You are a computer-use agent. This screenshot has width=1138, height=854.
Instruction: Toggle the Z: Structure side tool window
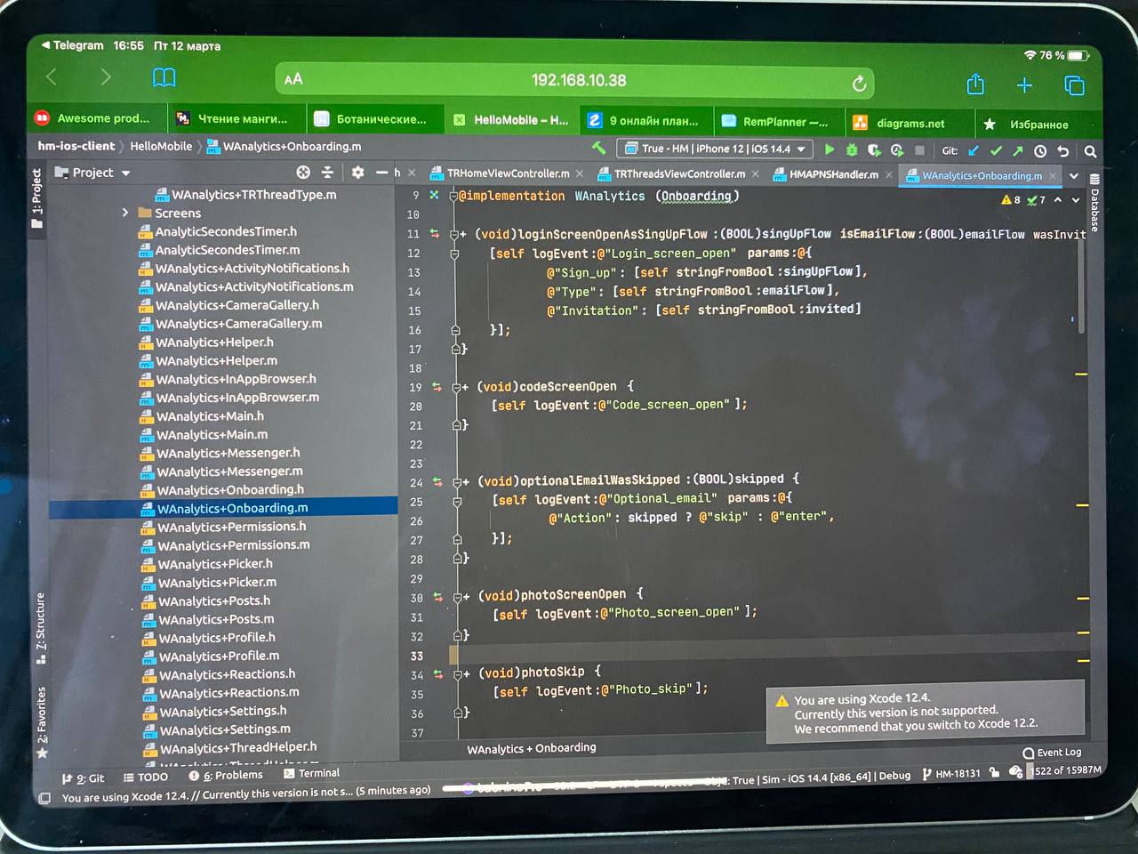41,628
